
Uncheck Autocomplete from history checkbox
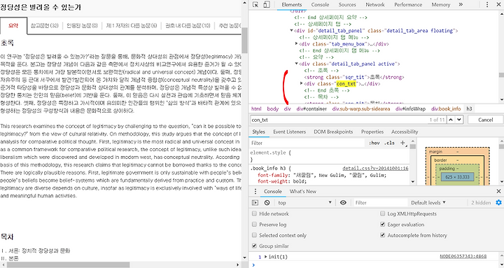click(x=382, y=235)
